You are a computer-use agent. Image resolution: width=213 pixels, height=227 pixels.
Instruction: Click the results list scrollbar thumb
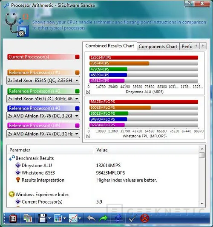click(x=202, y=155)
